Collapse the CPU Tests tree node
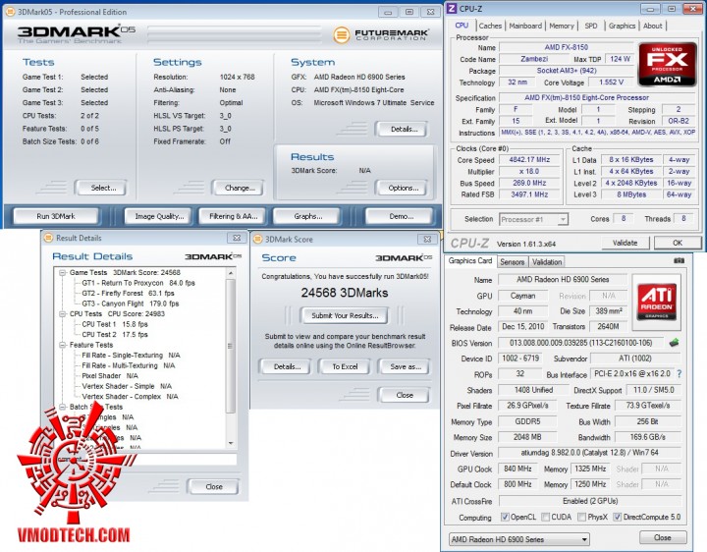707x552 pixels. tap(63, 314)
